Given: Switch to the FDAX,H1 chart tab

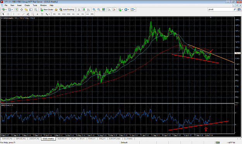Looking at the screenshot, I should pyautogui.click(x=92, y=139).
